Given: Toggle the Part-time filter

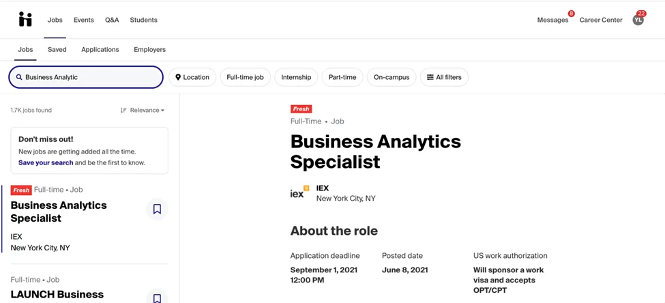Looking at the screenshot, I should 342,77.
